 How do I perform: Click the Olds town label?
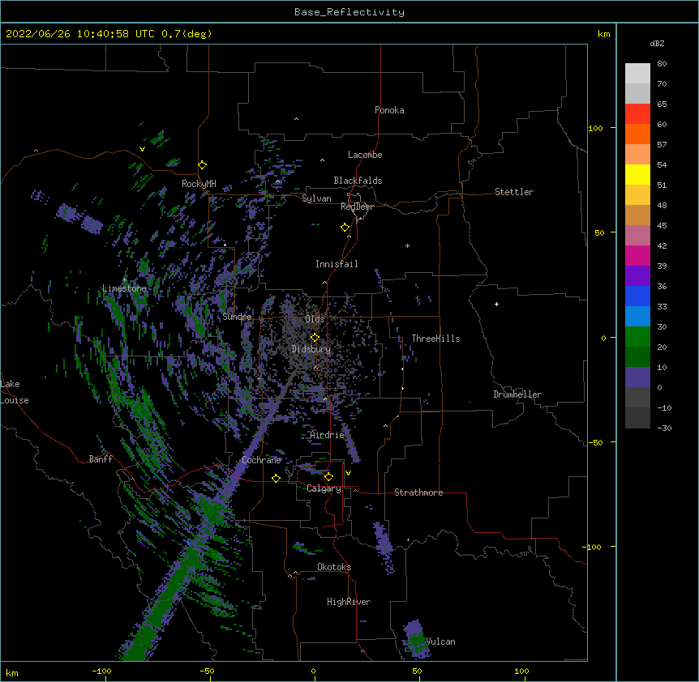point(315,319)
